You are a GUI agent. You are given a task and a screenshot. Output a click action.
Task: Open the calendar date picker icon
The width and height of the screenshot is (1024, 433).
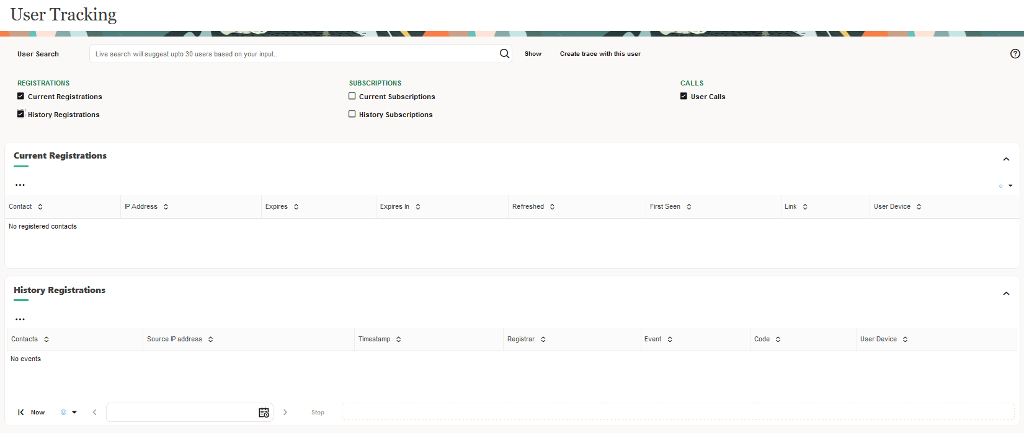tap(264, 413)
